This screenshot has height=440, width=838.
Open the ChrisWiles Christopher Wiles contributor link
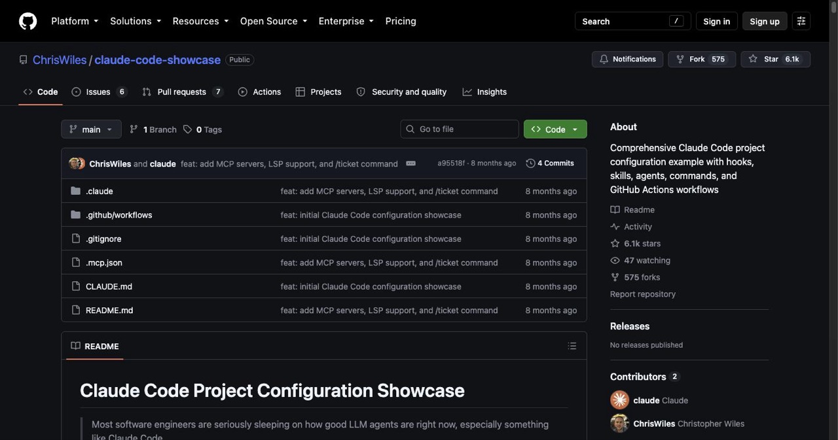point(689,424)
